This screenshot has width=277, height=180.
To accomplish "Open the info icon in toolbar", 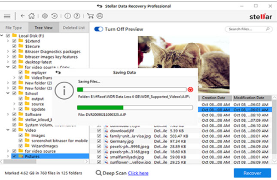I will [67, 16].
